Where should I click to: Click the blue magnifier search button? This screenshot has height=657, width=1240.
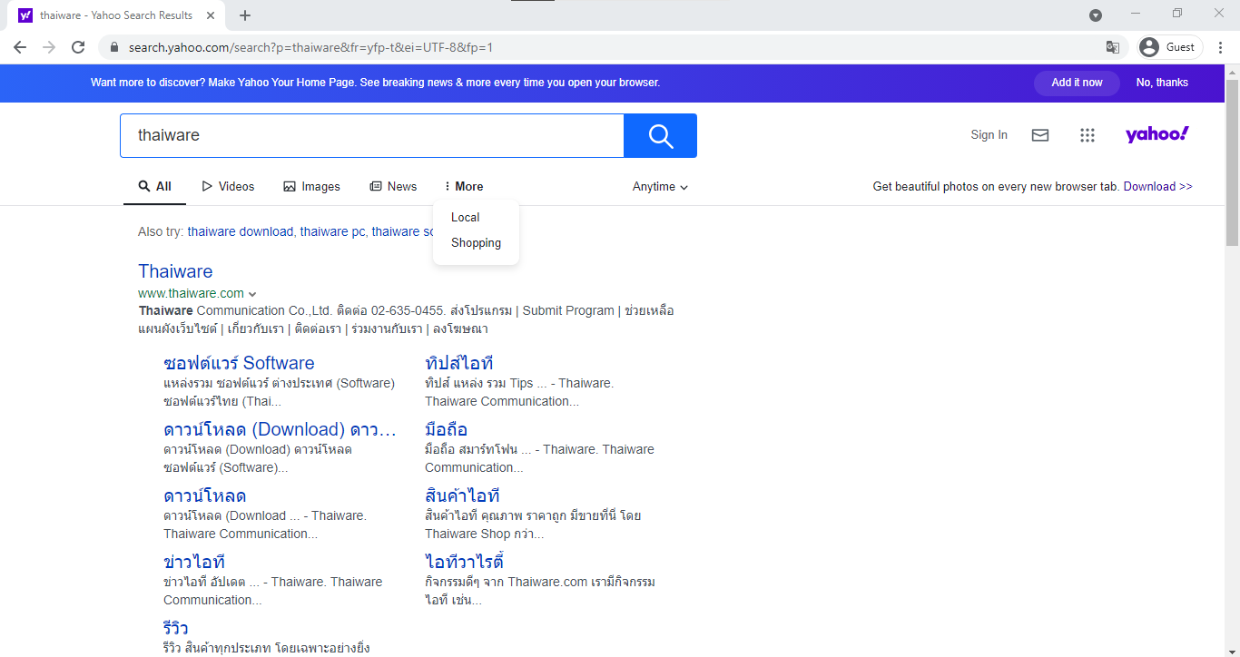click(x=660, y=136)
